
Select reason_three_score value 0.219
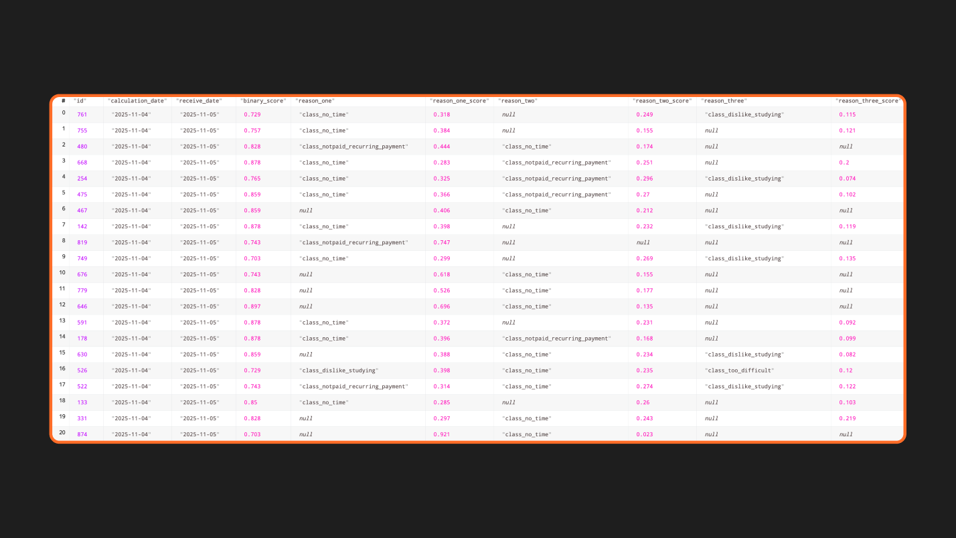[848, 419]
